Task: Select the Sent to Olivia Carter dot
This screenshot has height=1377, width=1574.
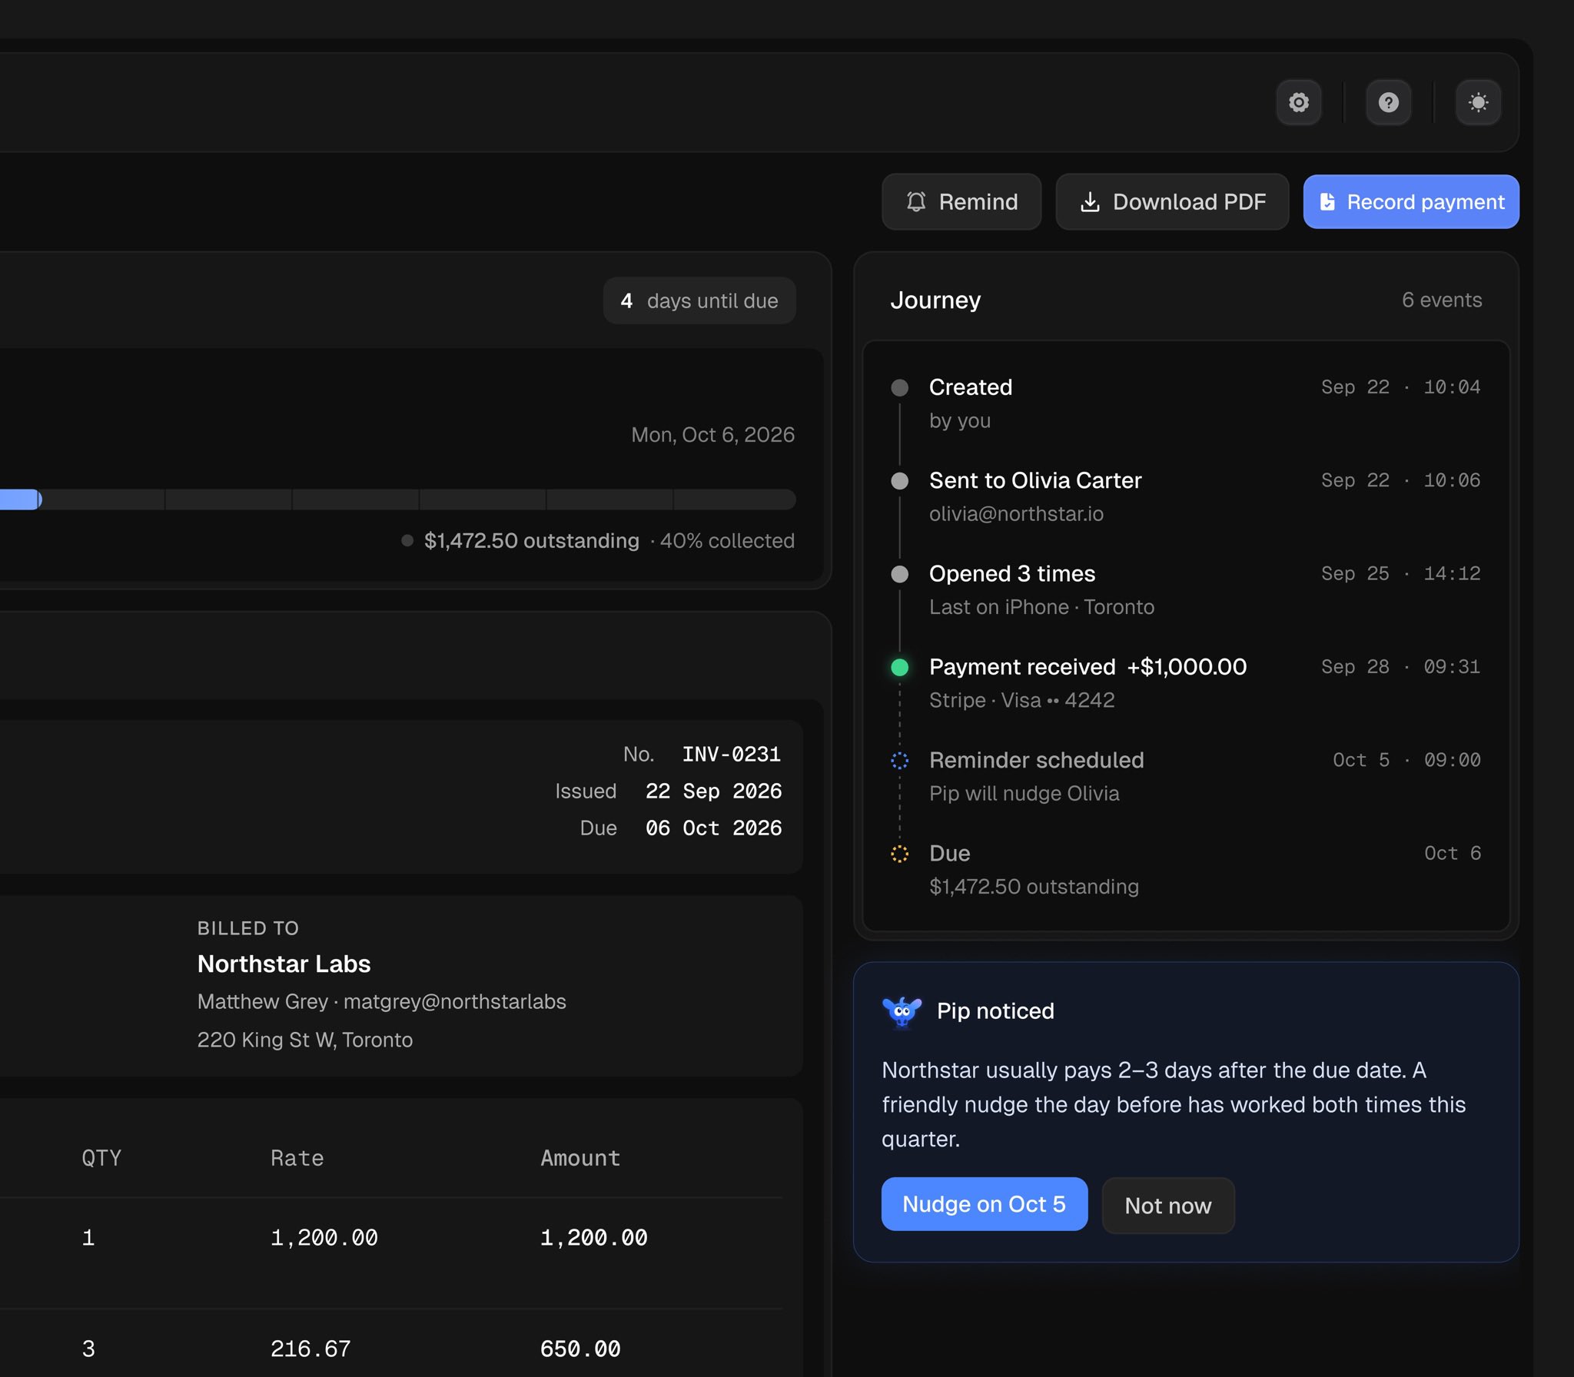Action: click(x=899, y=481)
